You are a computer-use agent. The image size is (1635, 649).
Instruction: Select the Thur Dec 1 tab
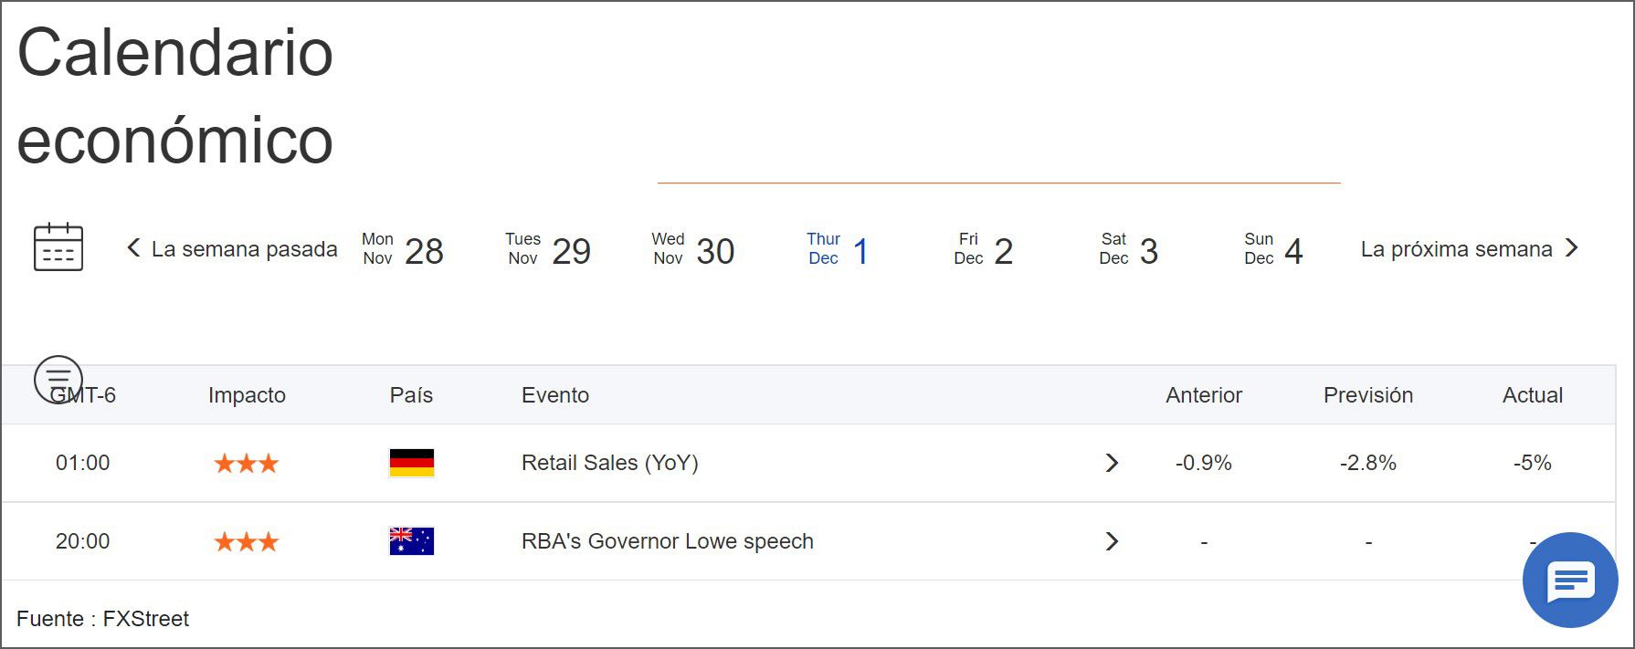coord(838,250)
